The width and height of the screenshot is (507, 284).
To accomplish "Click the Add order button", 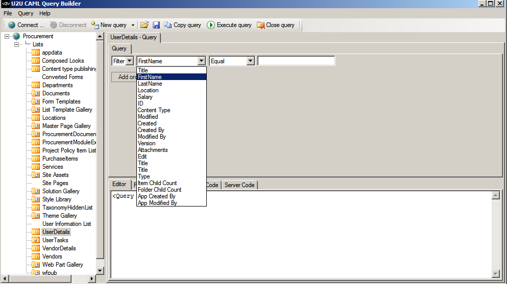I will 124,77.
